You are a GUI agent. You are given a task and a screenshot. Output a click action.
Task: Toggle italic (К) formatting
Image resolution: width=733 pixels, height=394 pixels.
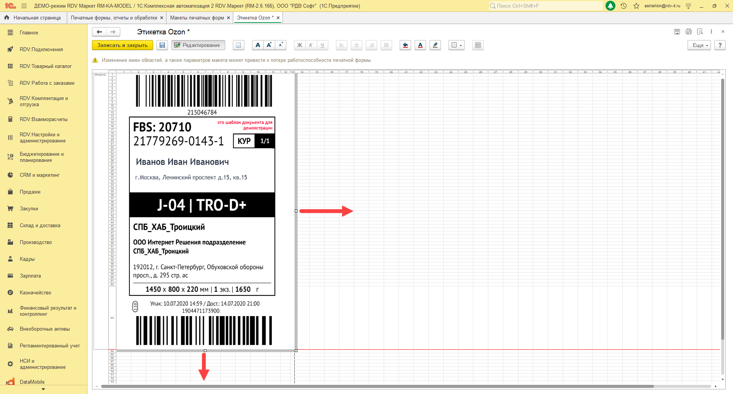click(311, 45)
